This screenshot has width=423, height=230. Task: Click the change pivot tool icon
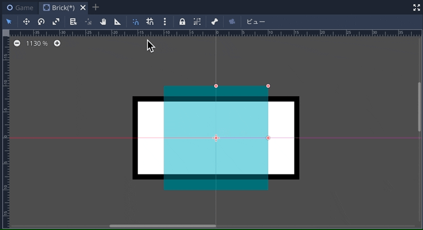[x=88, y=22]
